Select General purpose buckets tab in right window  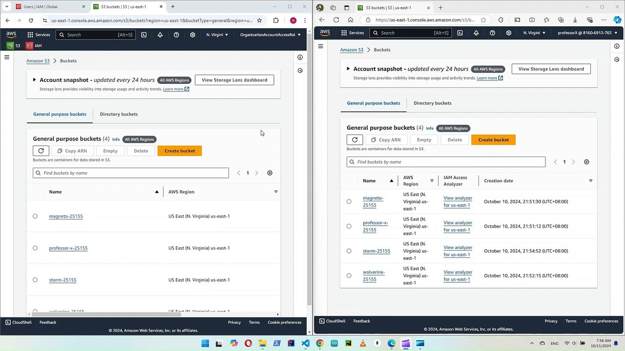374,103
